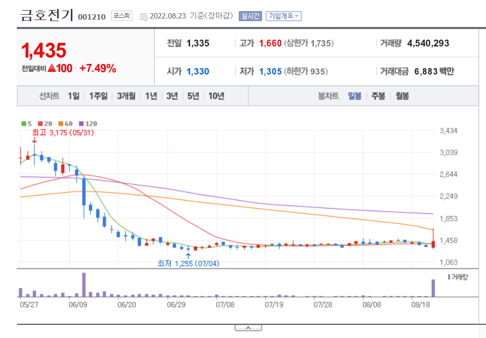The height and width of the screenshot is (338, 486).
Task: Click the 실시간 real-time button
Action: coord(250,16)
